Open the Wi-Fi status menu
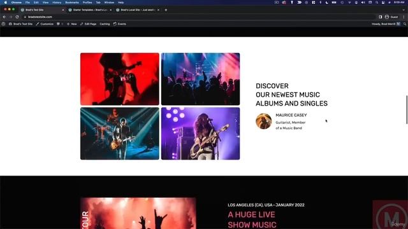Image resolution: width=408 pixels, height=229 pixels. (349, 3)
